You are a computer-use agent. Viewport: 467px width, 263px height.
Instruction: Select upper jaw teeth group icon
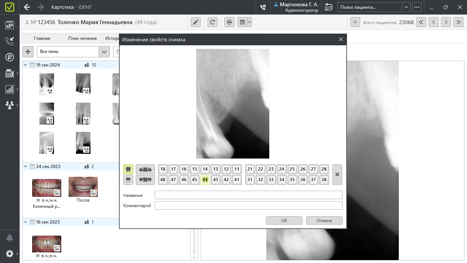[x=145, y=169]
